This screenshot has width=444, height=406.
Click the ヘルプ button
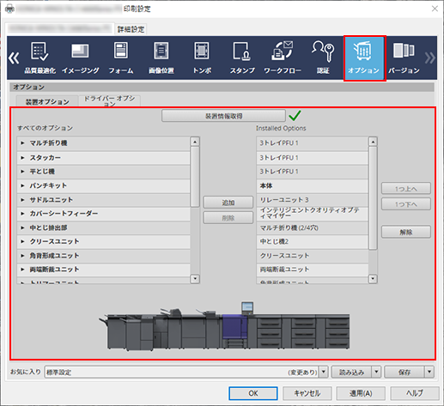coord(415,393)
